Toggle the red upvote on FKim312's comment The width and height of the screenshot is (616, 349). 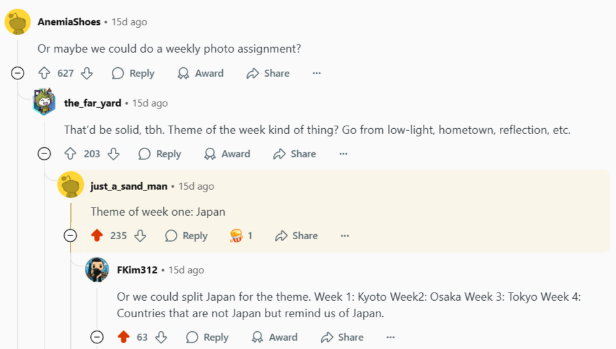(x=124, y=337)
